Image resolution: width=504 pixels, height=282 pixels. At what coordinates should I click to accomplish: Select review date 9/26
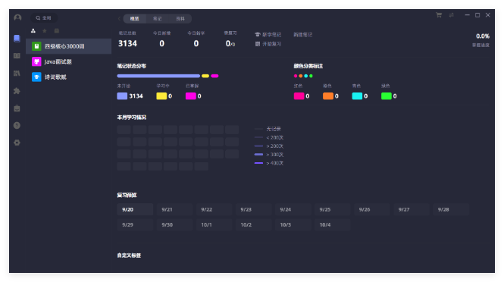[372, 209]
